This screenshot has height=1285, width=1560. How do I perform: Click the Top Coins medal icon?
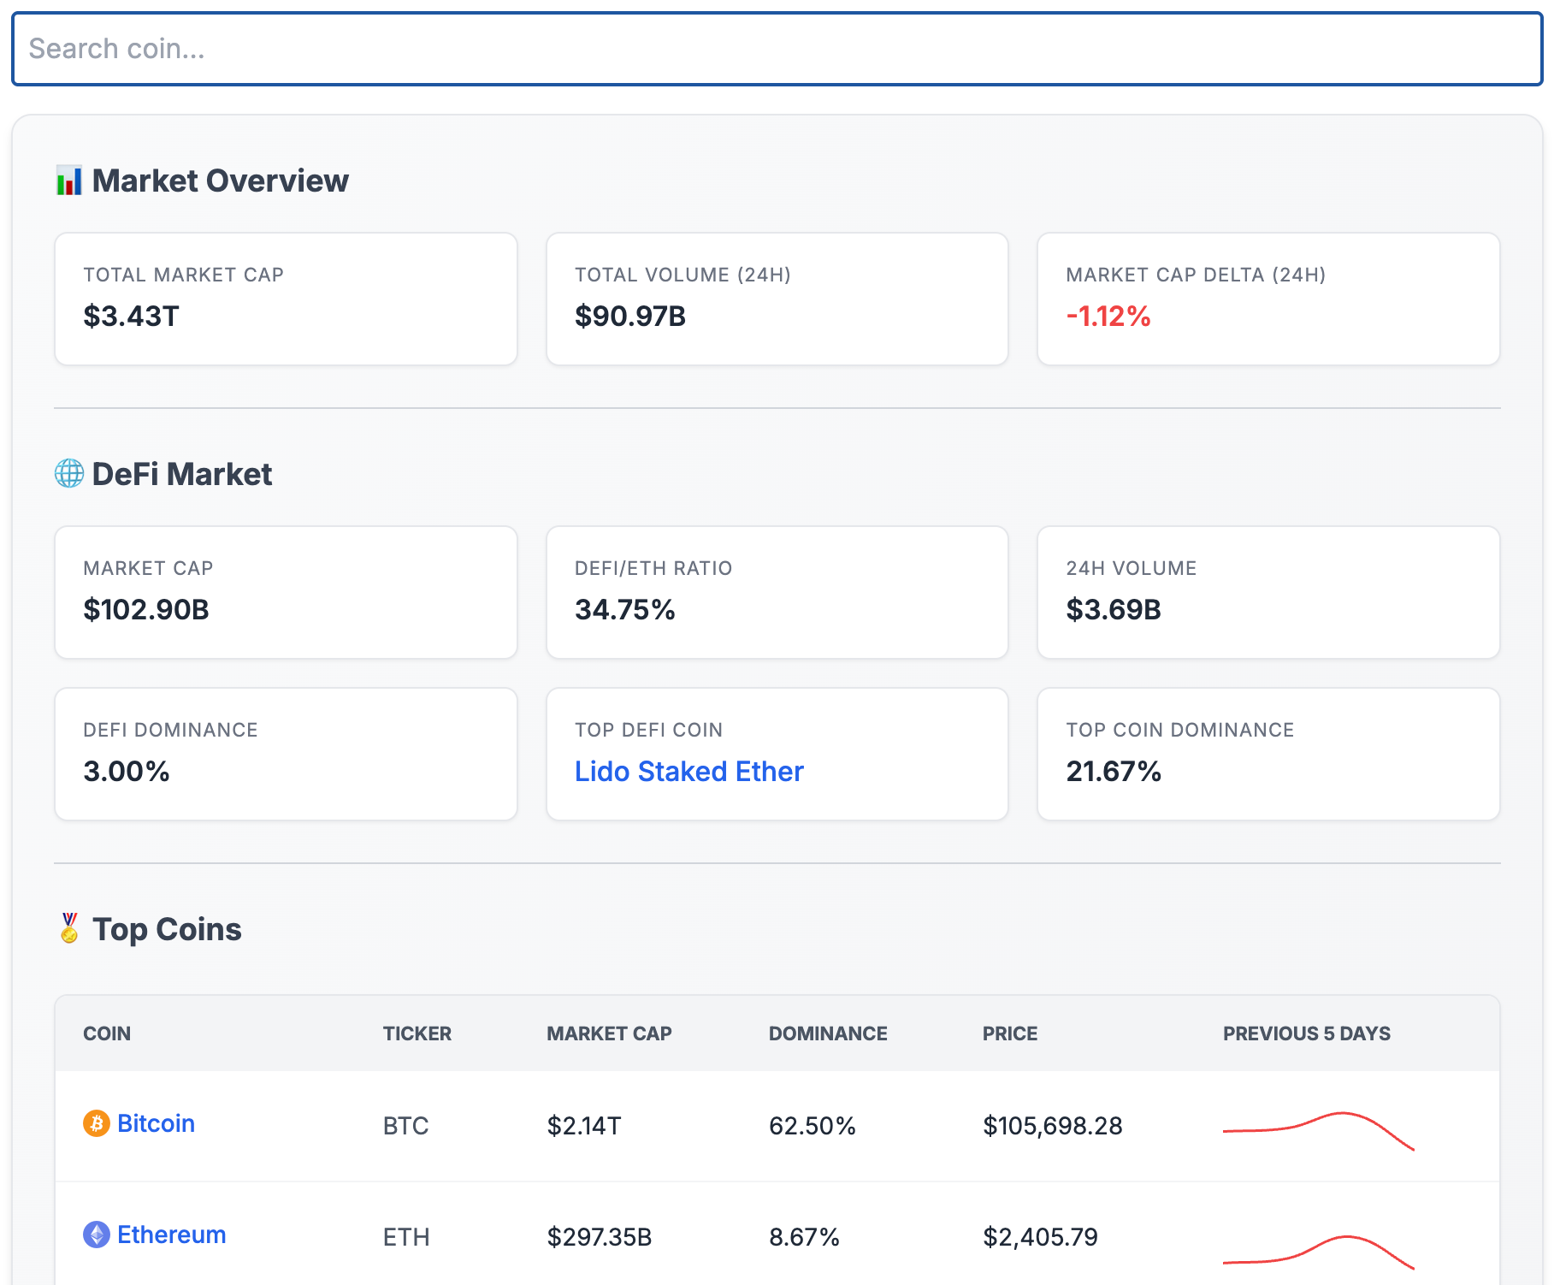(x=69, y=928)
